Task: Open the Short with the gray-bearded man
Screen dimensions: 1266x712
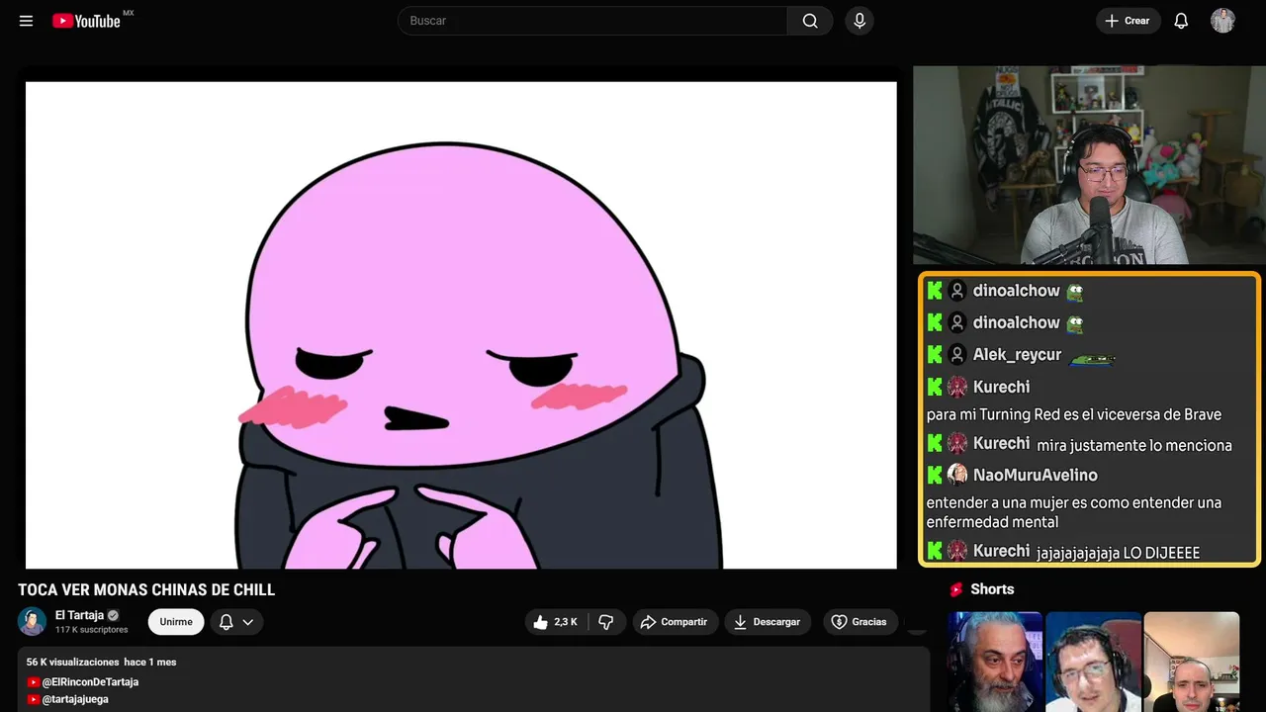Action: tap(995, 662)
